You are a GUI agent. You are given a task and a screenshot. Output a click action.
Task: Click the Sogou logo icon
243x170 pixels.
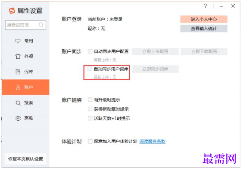(x=12, y=11)
